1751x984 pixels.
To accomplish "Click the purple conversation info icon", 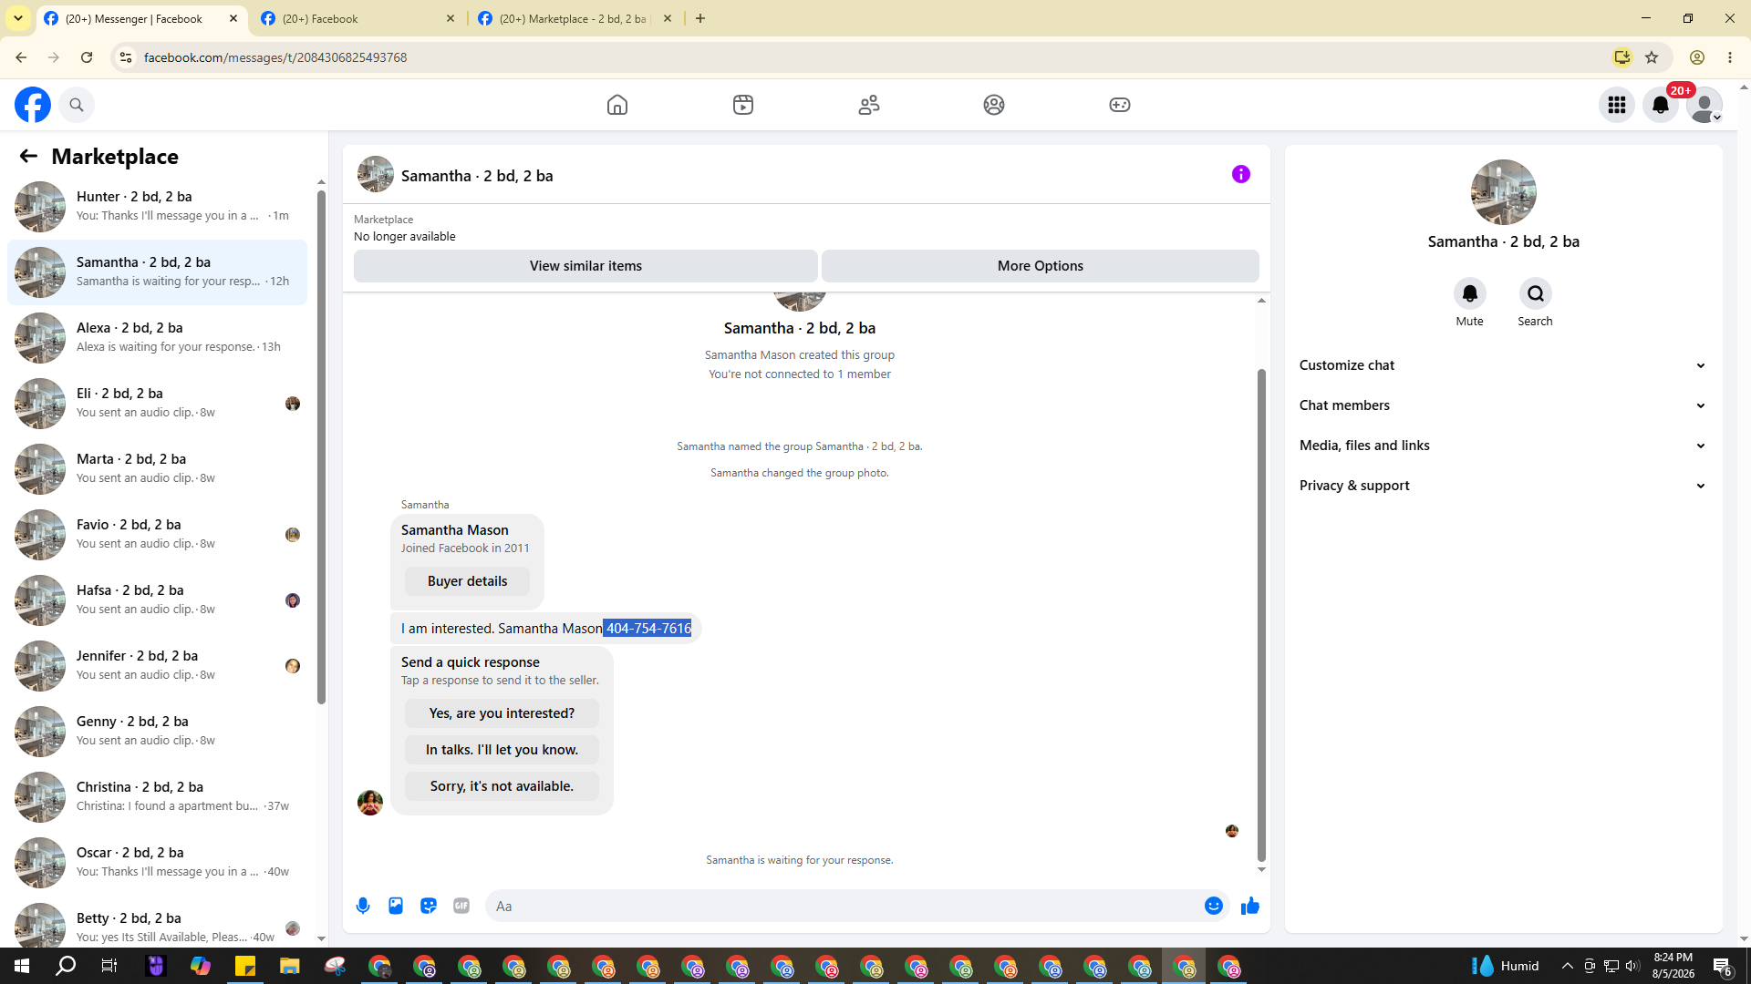I will coord(1241,174).
